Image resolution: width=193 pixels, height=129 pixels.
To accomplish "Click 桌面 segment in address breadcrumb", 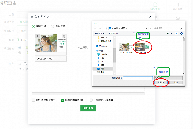I will tap(123, 28).
